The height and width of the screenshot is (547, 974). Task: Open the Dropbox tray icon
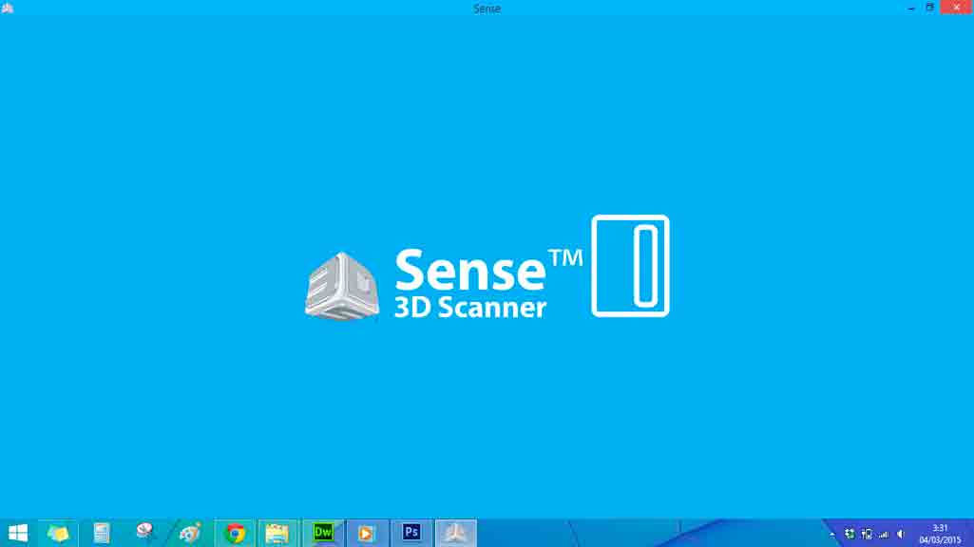(850, 534)
